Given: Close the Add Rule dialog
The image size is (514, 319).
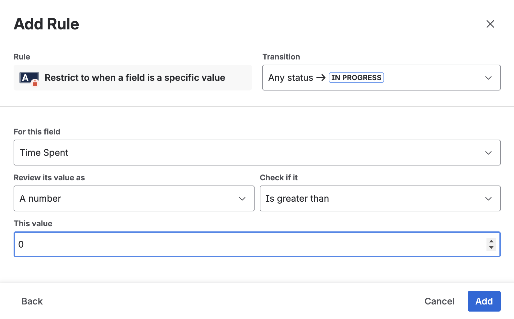Looking at the screenshot, I should [490, 24].
